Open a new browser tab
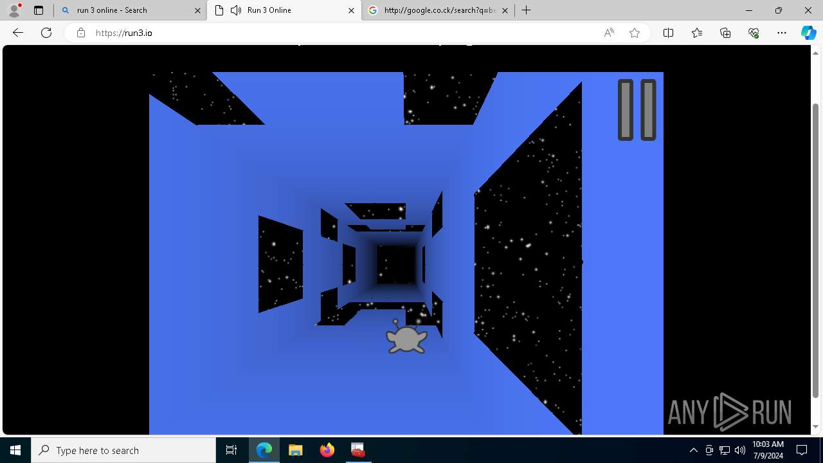823x463 pixels. 527,10
